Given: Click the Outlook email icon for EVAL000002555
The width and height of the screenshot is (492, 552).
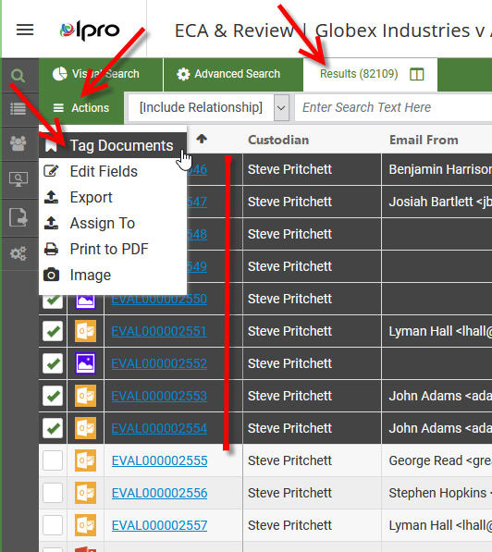Looking at the screenshot, I should point(86,460).
